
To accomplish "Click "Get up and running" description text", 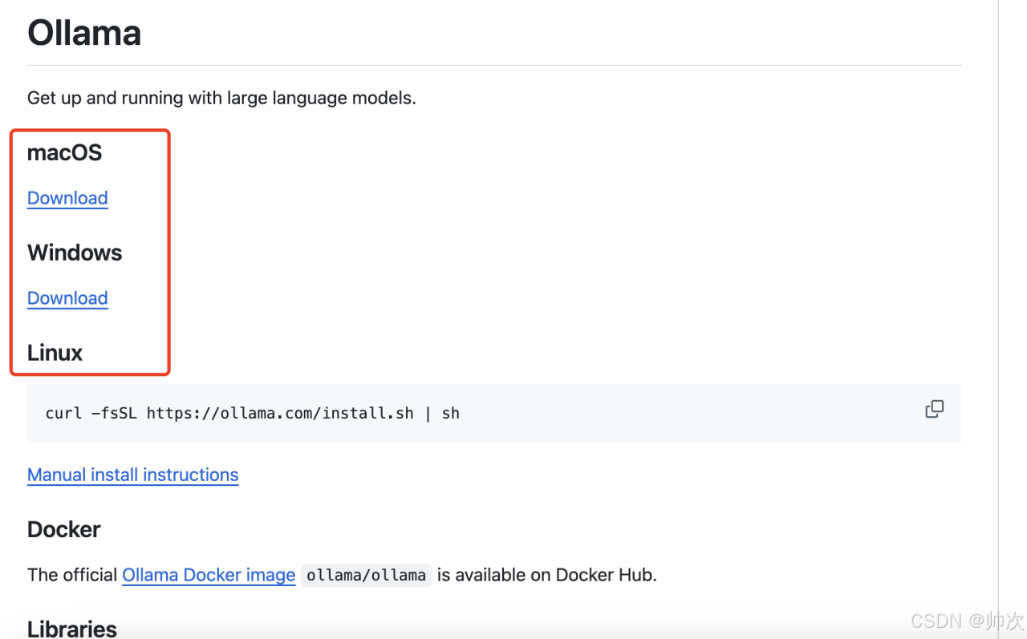I will [221, 99].
